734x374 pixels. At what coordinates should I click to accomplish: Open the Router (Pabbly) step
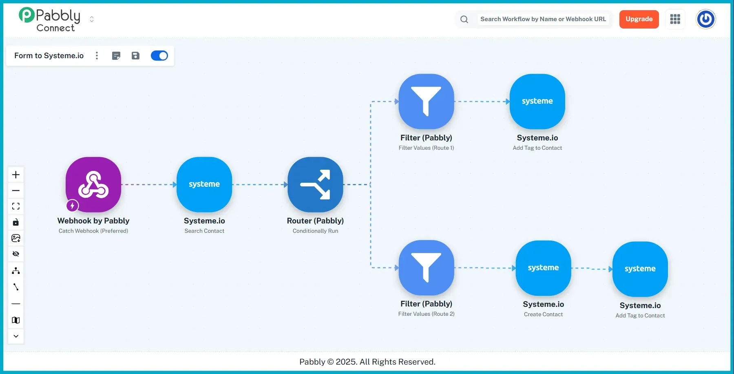tap(315, 185)
